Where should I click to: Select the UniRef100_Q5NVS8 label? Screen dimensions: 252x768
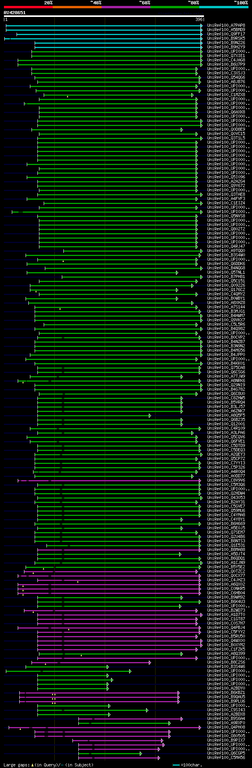(226, 216)
